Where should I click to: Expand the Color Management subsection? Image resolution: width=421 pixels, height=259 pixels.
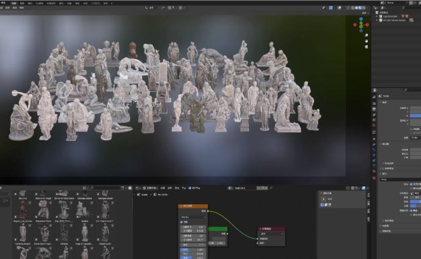389,221
